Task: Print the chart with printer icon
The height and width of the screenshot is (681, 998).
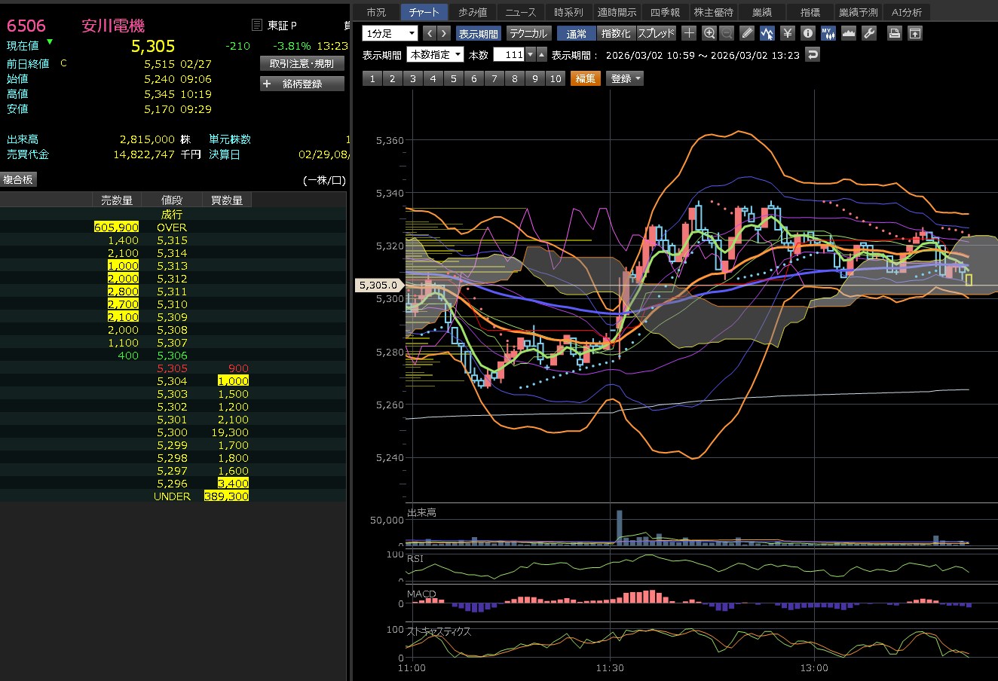Action: coord(894,33)
